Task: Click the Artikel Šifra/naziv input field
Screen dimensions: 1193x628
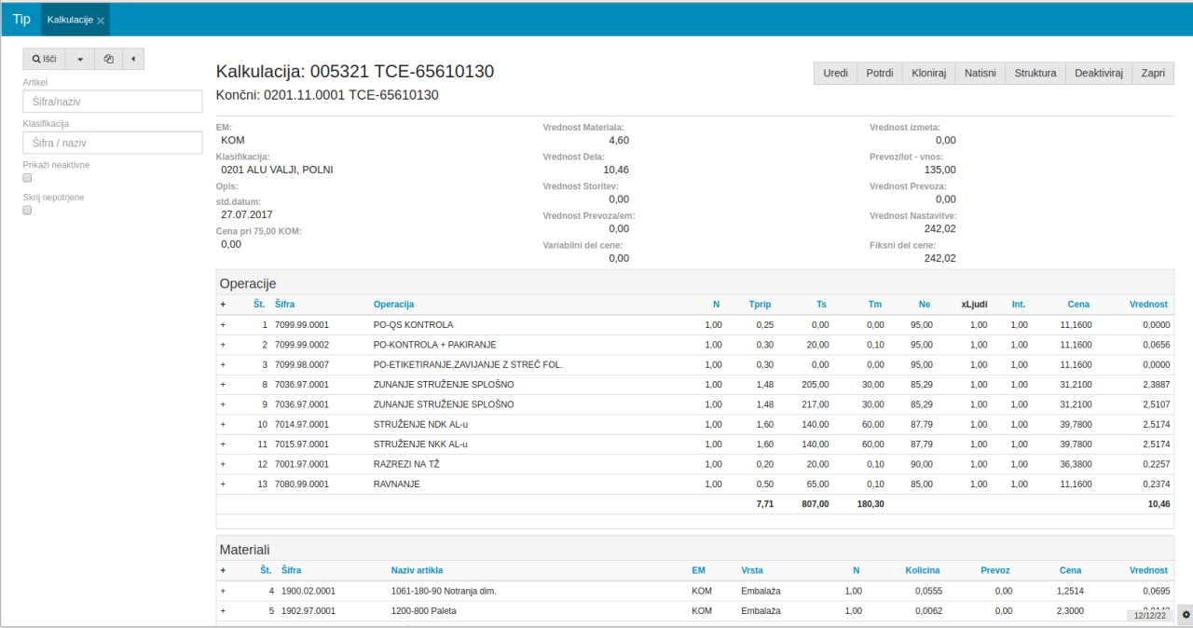Action: coord(112,102)
